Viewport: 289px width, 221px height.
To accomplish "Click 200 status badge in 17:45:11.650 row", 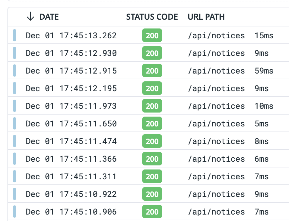I will coord(152,123).
